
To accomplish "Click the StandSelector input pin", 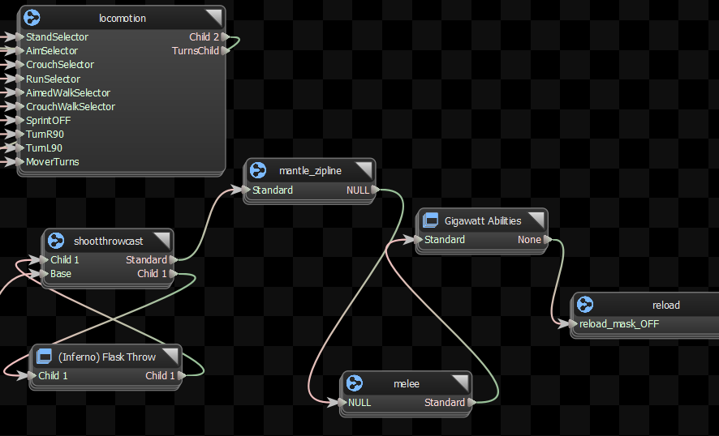I will click(x=19, y=36).
